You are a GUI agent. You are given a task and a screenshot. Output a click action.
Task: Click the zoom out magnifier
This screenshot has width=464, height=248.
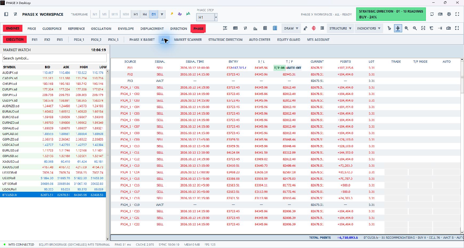coord(415,28)
